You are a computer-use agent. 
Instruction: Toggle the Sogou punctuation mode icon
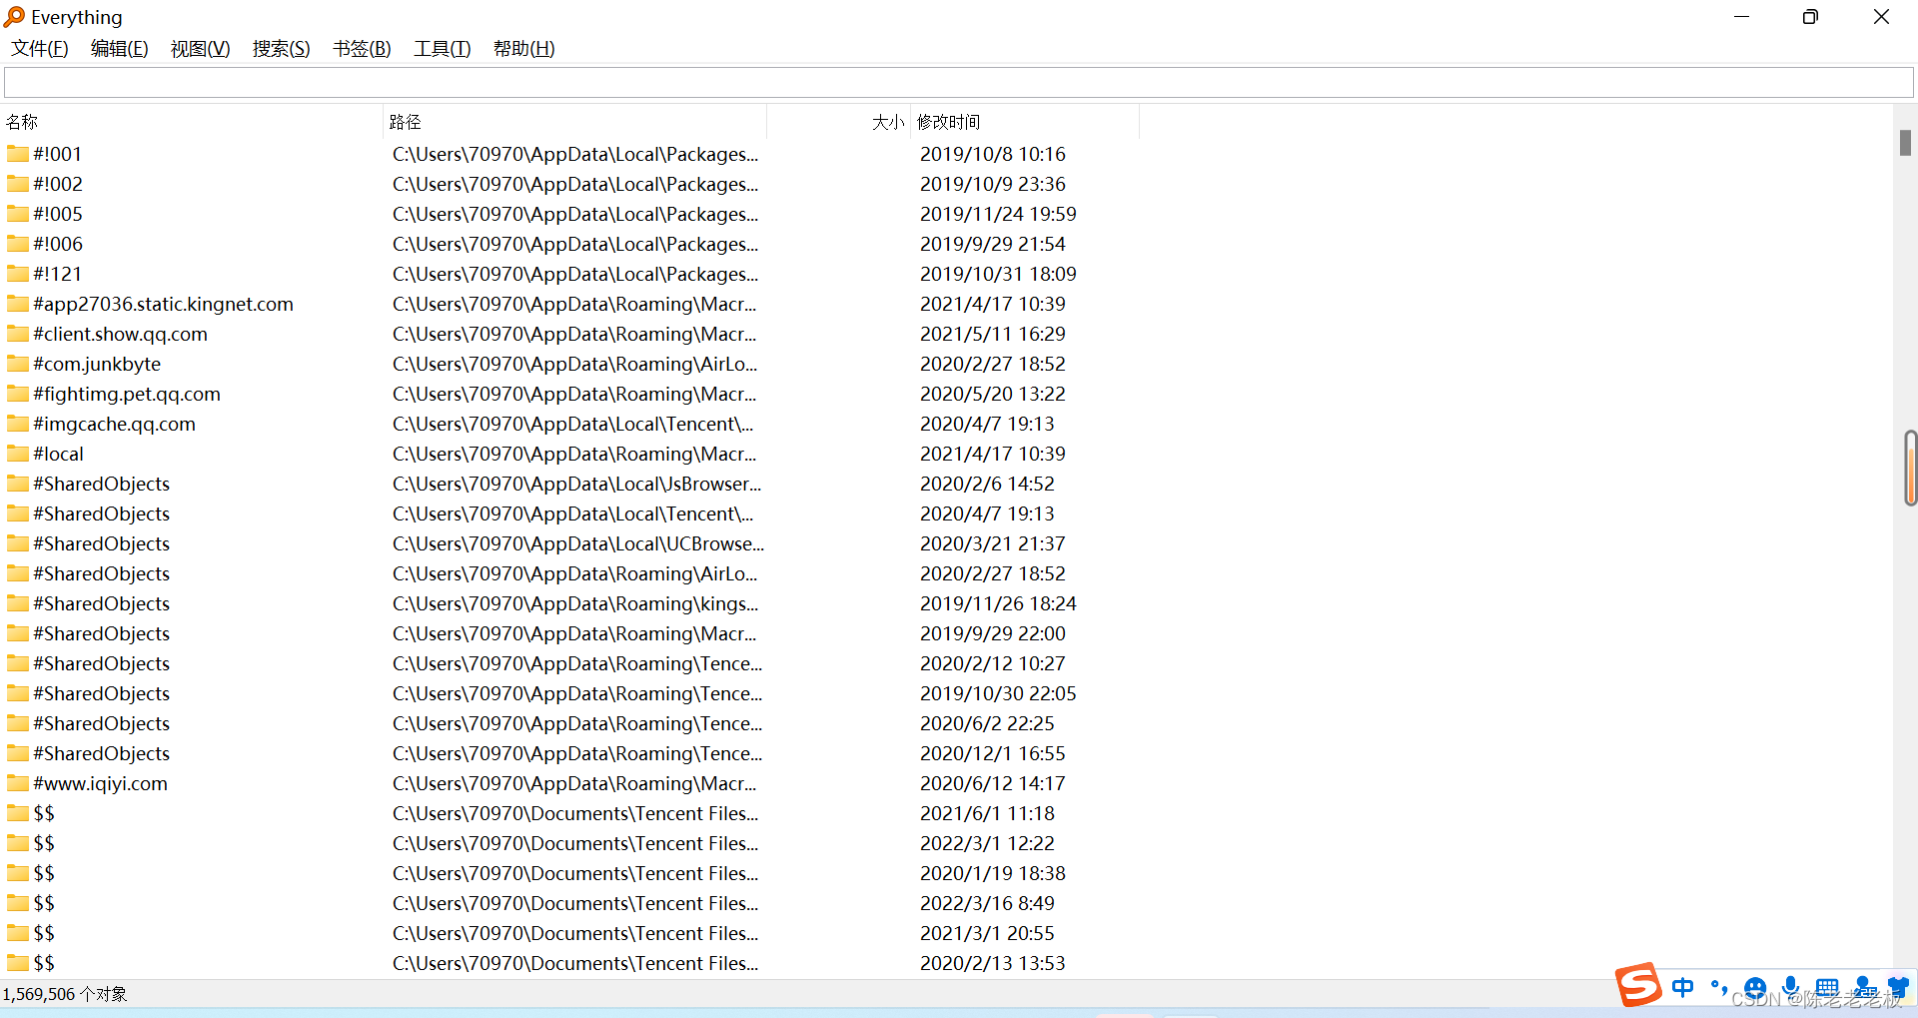click(1719, 987)
